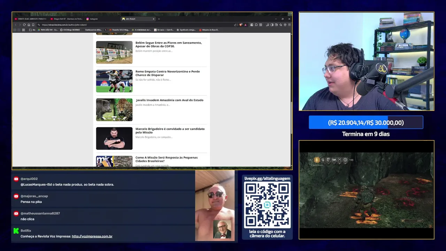
Task: Select the @majoras_ancap chat username
Action: (x=34, y=196)
